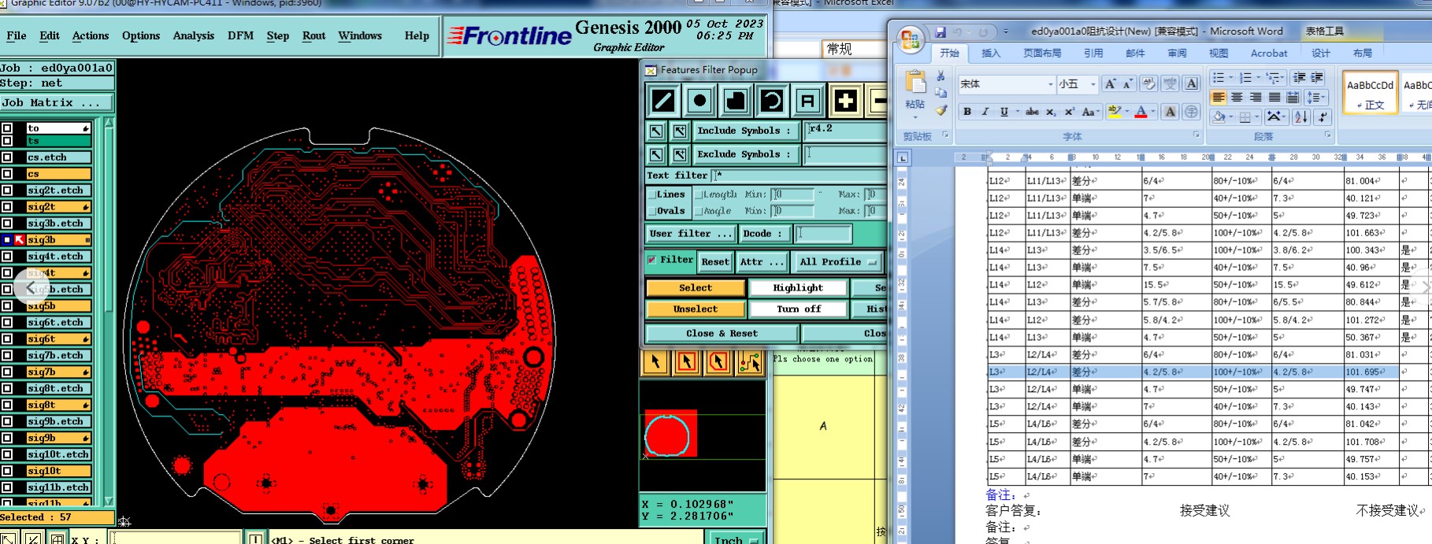Click Format Painter brush in Word
Image resolution: width=1432 pixels, height=544 pixels.
click(940, 110)
